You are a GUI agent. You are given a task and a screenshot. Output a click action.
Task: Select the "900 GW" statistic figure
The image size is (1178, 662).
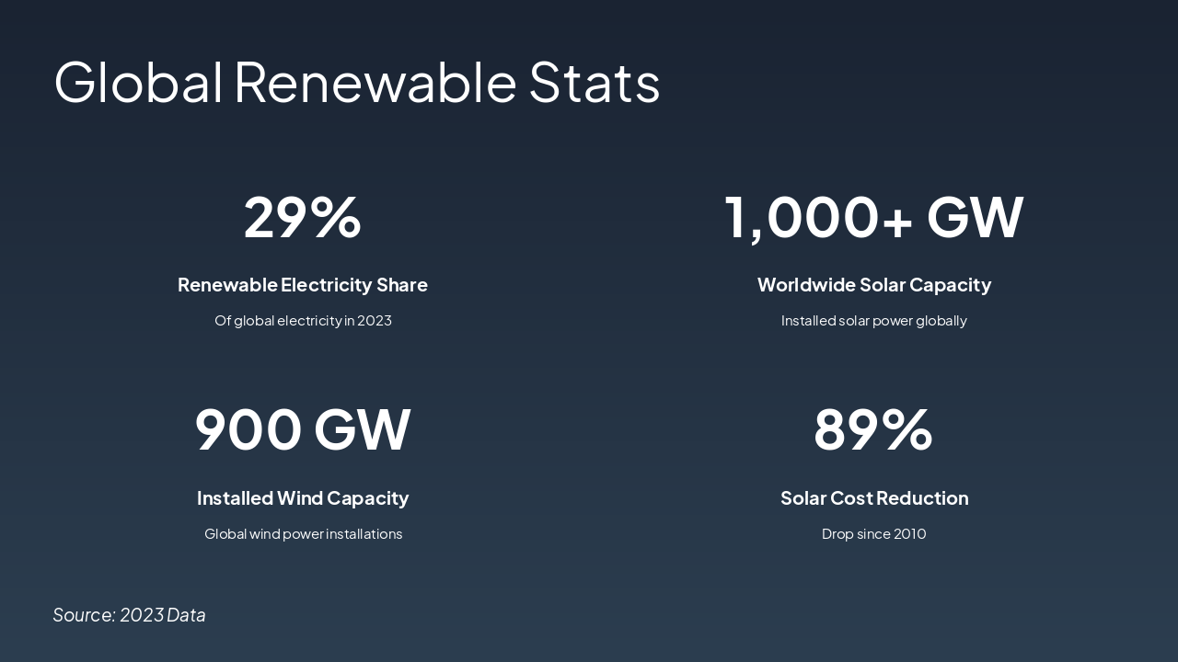pyautogui.click(x=303, y=429)
